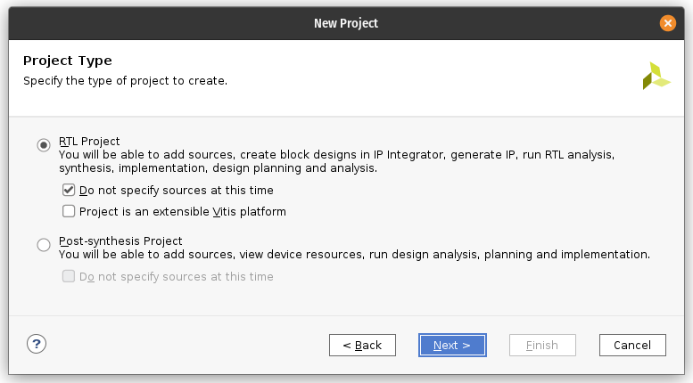Go to the previous step with Back
The height and width of the screenshot is (383, 693).
pos(362,345)
